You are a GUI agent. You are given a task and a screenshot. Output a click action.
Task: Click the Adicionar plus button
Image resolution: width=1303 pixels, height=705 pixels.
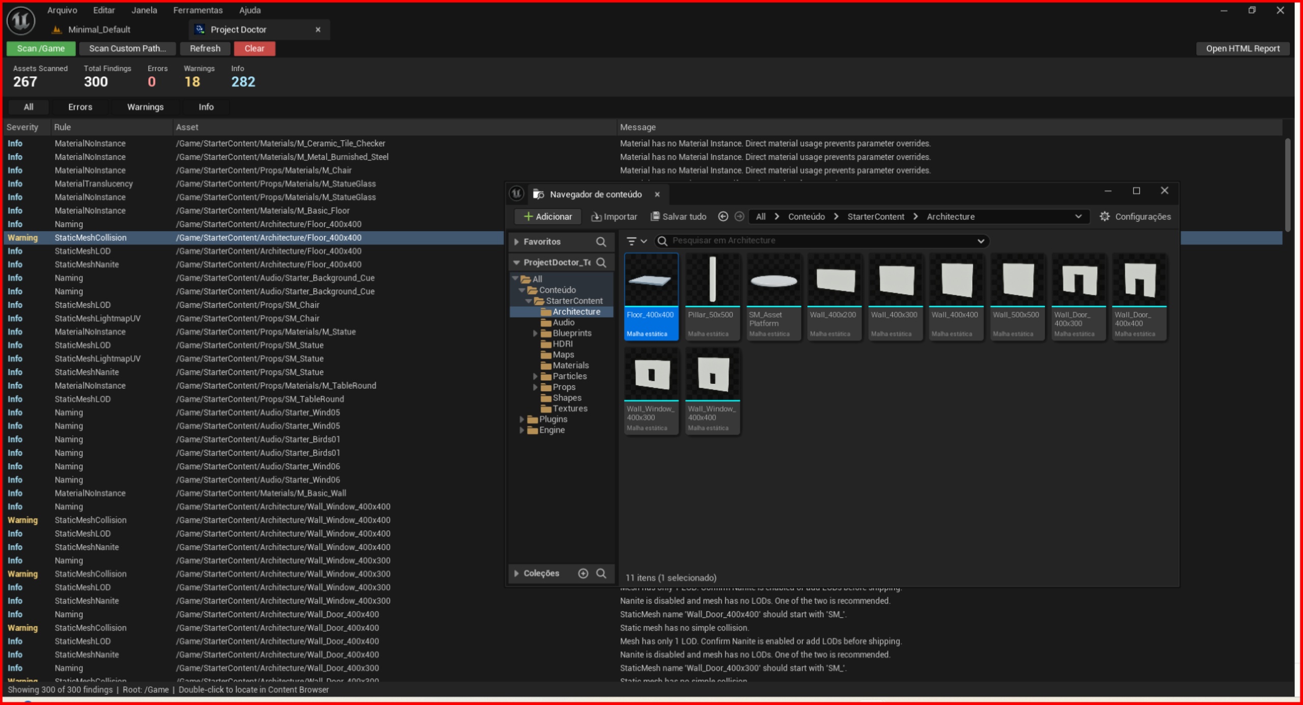point(547,217)
